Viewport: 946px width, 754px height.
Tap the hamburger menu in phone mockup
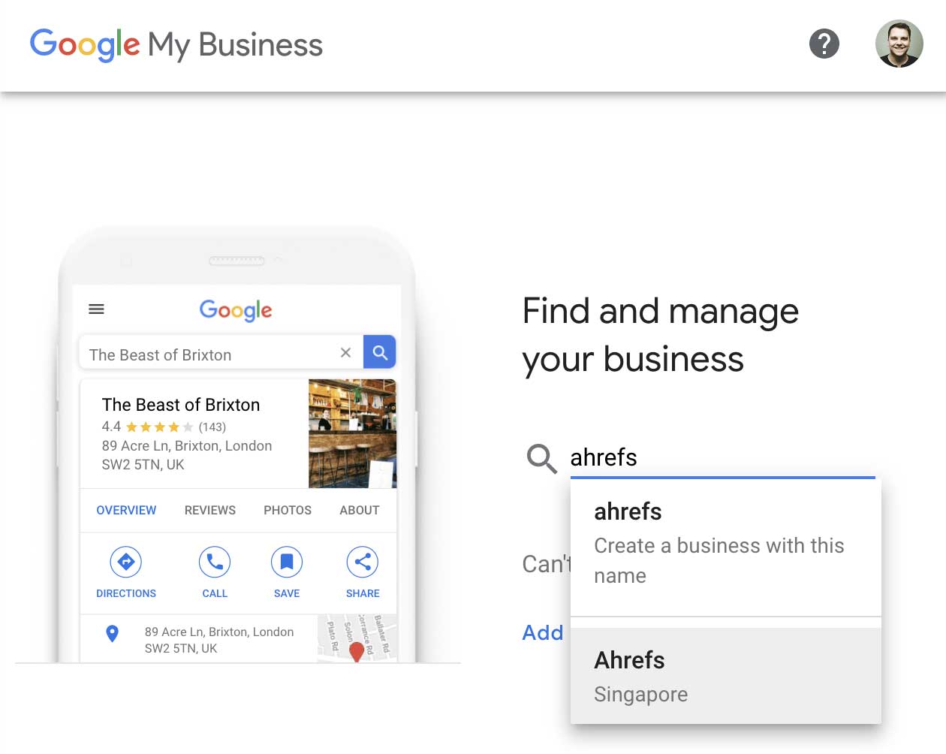[x=97, y=309]
